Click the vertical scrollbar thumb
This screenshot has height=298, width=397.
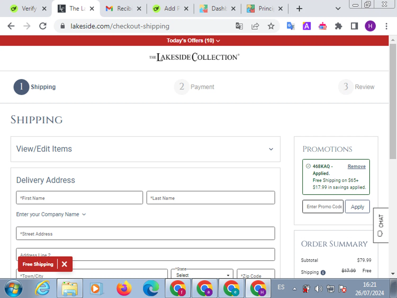(393, 101)
